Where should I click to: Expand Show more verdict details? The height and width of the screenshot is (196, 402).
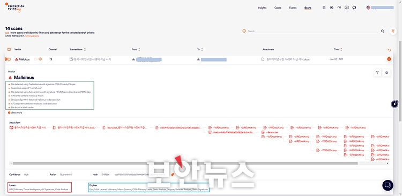coord(15,112)
